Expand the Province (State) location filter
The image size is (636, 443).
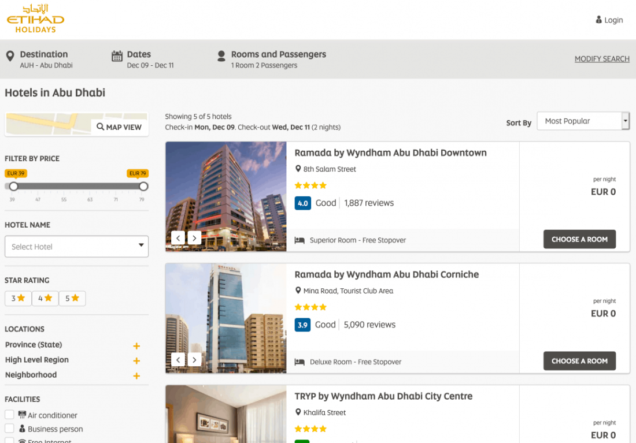click(136, 346)
